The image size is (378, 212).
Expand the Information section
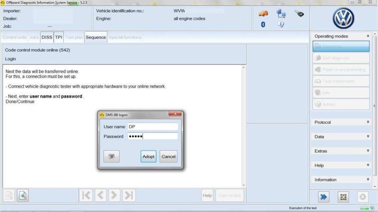coord(368,179)
